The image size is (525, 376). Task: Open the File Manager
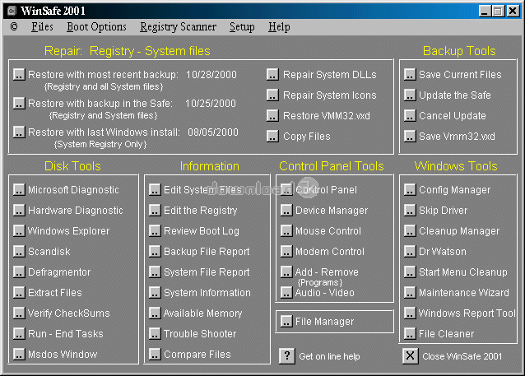[x=286, y=322]
